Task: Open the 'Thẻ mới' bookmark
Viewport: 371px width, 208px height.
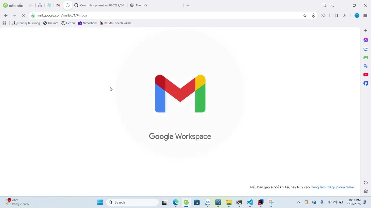Action: coord(51,23)
